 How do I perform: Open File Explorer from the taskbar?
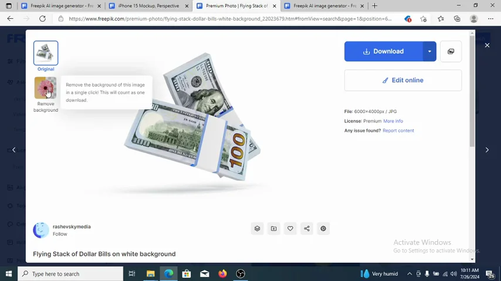tap(151, 273)
